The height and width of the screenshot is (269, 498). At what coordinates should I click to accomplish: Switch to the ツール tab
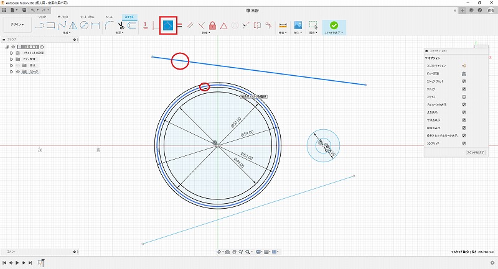110,16
